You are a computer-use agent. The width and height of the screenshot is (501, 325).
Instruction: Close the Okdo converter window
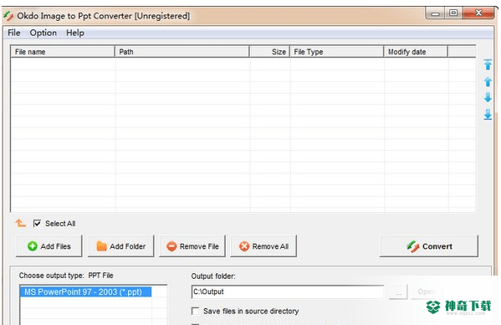tap(478, 13)
